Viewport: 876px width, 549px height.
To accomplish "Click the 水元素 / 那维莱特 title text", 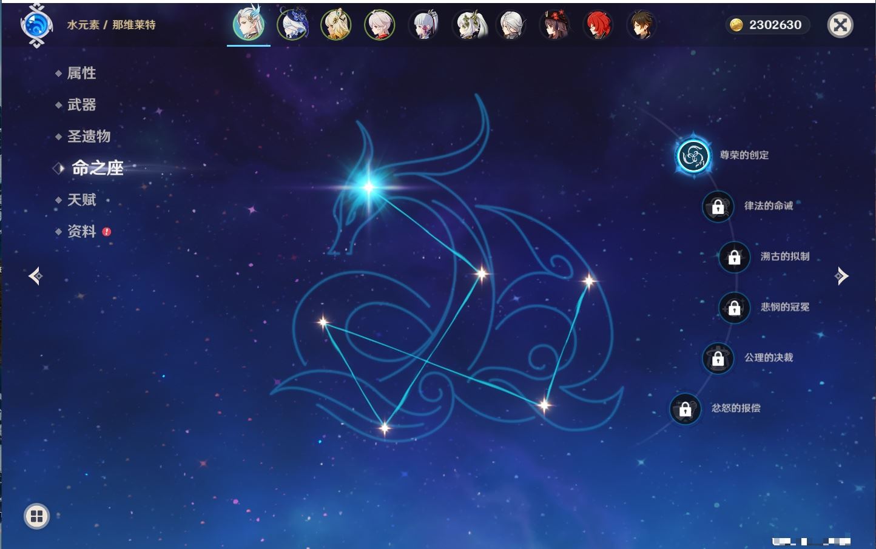I will coord(111,25).
